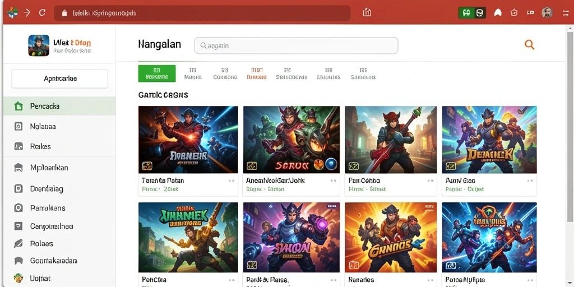
Task: Click the orange search magnifier icon
Action: pos(529,45)
